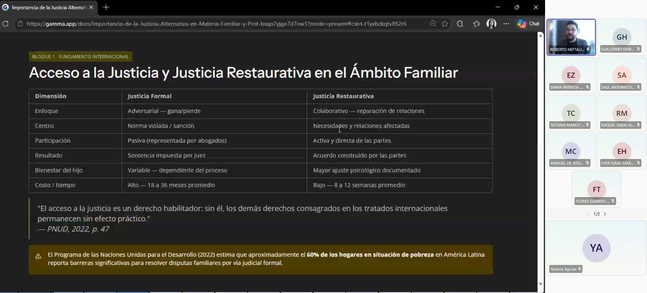Select Roberto Neftali video thumbnail
The height and width of the screenshot is (293, 647).
[x=571, y=37]
